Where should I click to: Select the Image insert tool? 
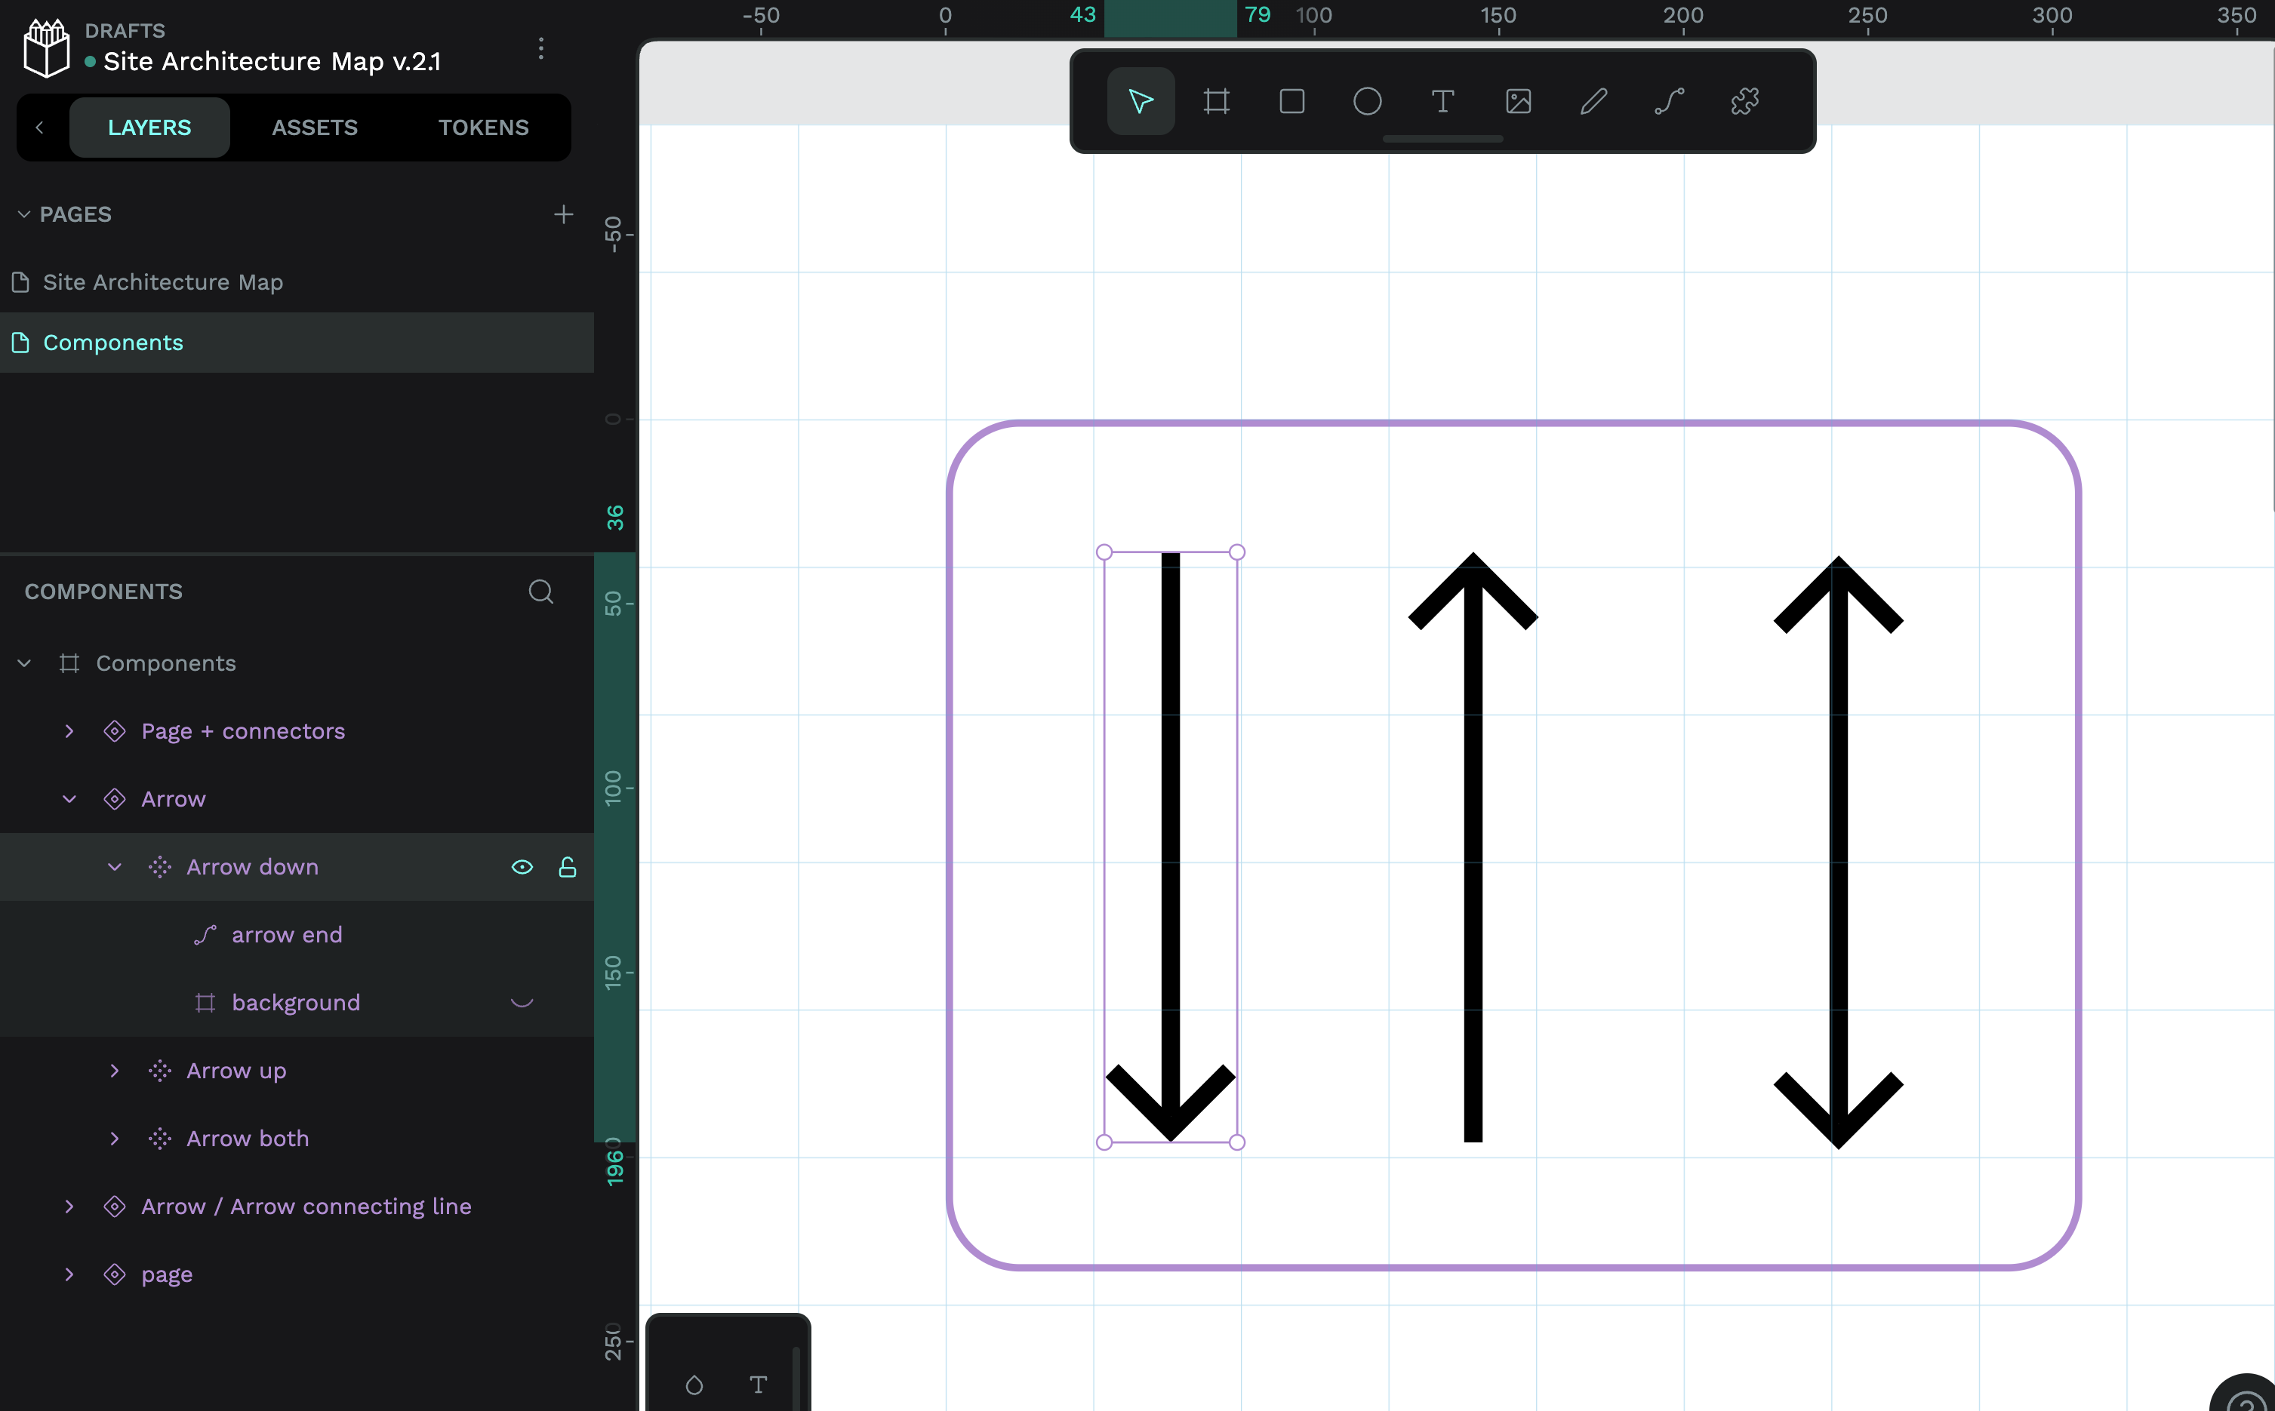pyautogui.click(x=1518, y=101)
